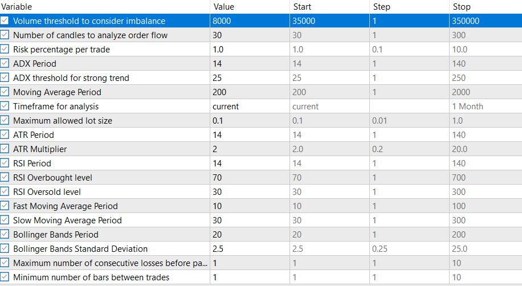Open the Timeframe for analysis value dropdown
The width and height of the screenshot is (522, 286).
click(x=250, y=106)
